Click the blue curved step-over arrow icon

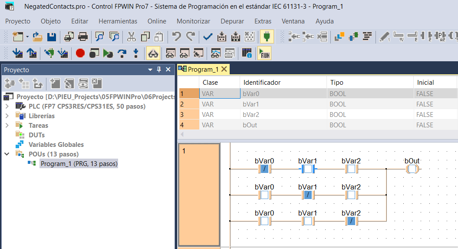tap(122, 53)
